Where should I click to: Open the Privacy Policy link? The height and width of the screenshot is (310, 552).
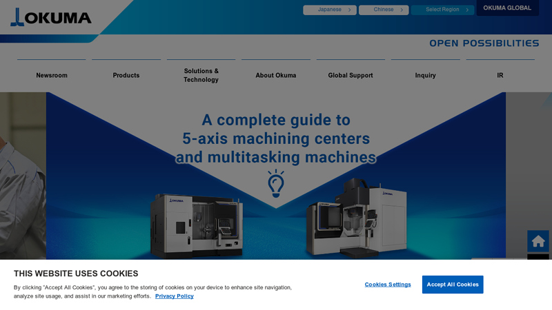point(175,296)
